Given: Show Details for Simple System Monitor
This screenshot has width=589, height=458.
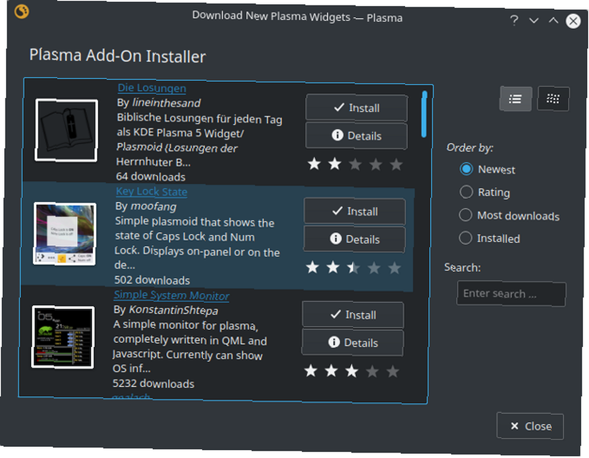Looking at the screenshot, I should coord(353,342).
